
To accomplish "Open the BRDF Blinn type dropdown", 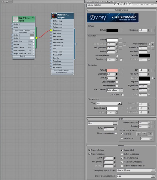I will (x=102, y=123).
